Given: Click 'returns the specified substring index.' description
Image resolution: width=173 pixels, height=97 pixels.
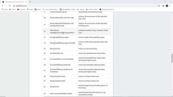Looking at the screenshot, I should 92,65.
